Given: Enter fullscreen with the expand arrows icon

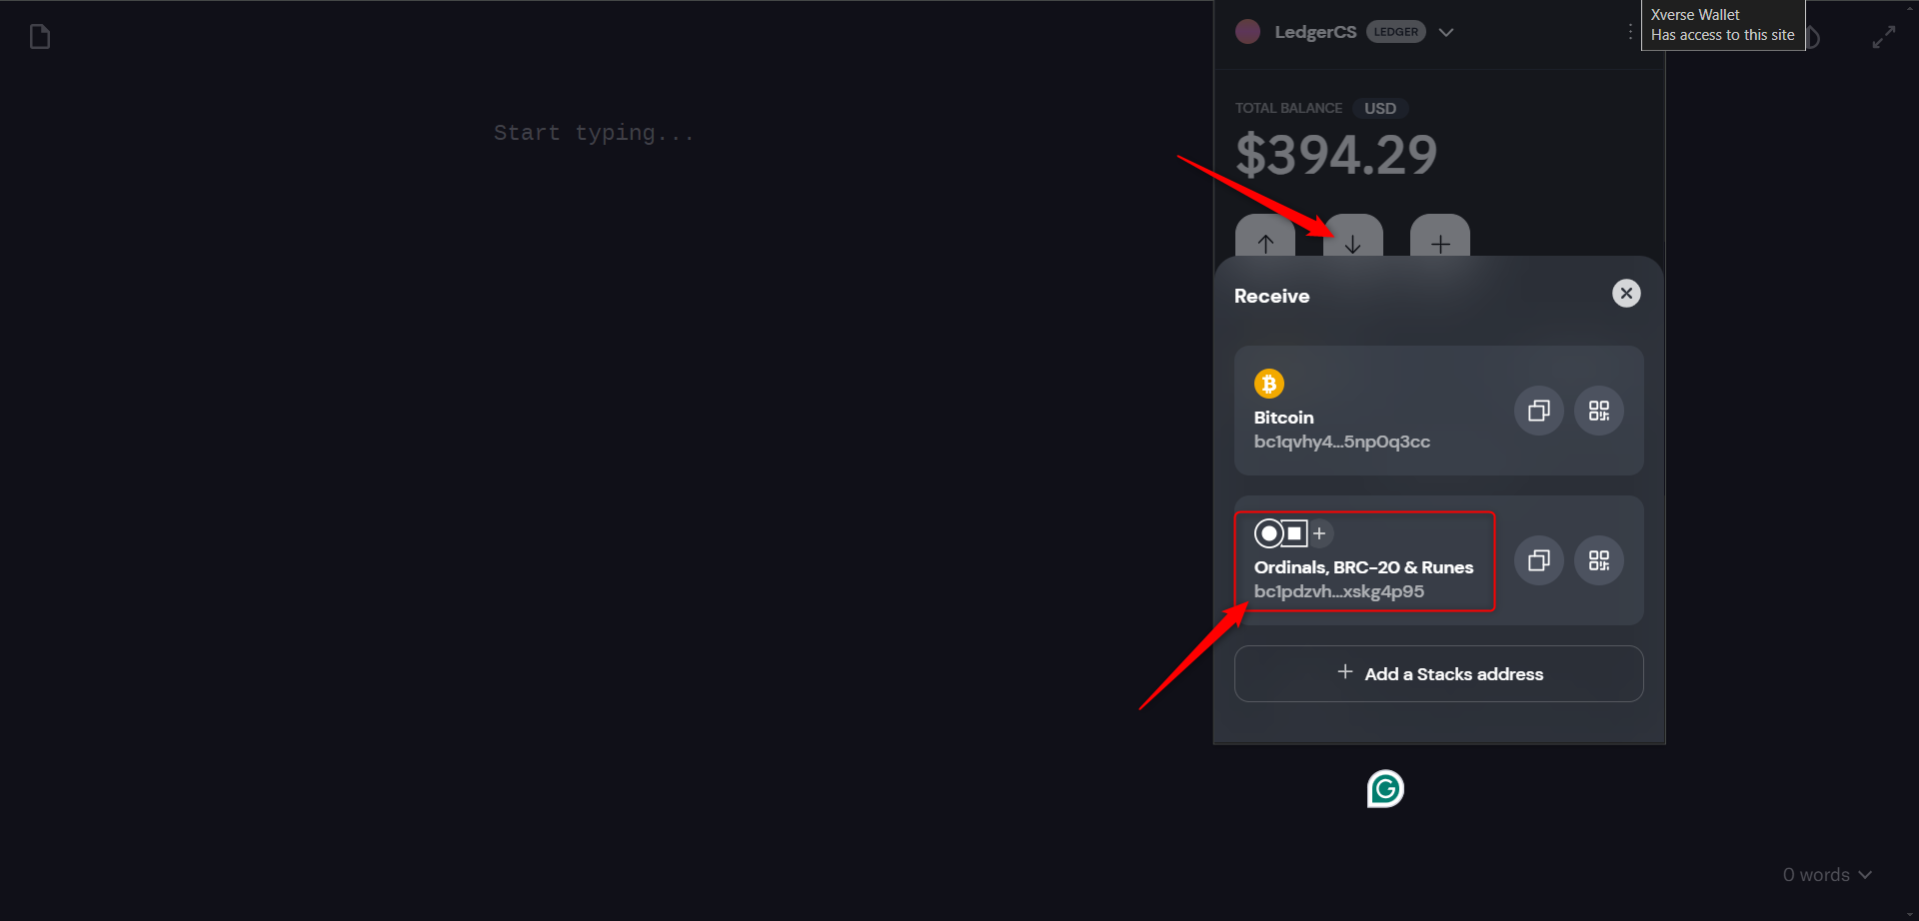Looking at the screenshot, I should [x=1884, y=38].
